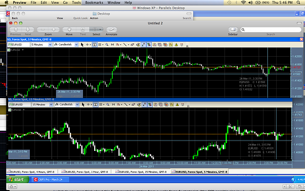This screenshot has width=305, height=191.
Task: Zoom out with minus button in Preview
Action: (43, 29)
